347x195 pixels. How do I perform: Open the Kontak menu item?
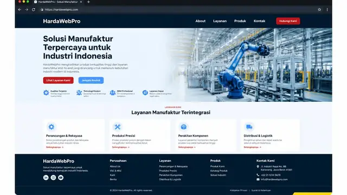coord(259,21)
